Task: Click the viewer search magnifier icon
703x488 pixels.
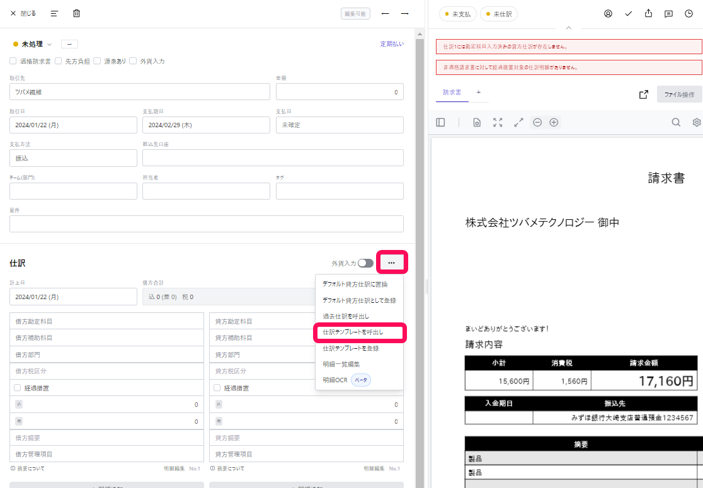Action: [676, 122]
